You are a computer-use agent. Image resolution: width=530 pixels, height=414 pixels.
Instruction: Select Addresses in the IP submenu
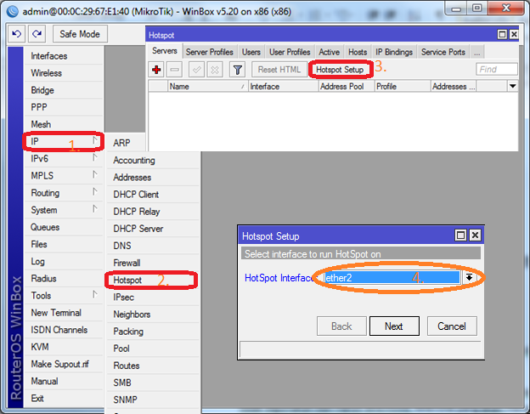(x=153, y=177)
